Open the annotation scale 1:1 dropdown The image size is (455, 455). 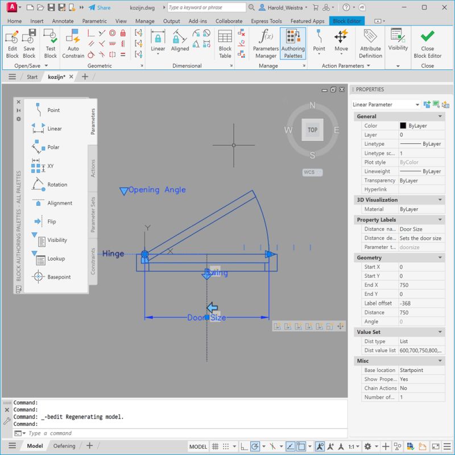click(x=354, y=446)
